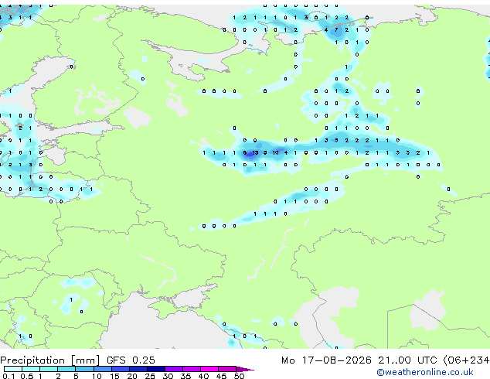Viewport: 490px width, 379px height.
Task: Click the 5–10 mm legend swatch
Action: 84,369
